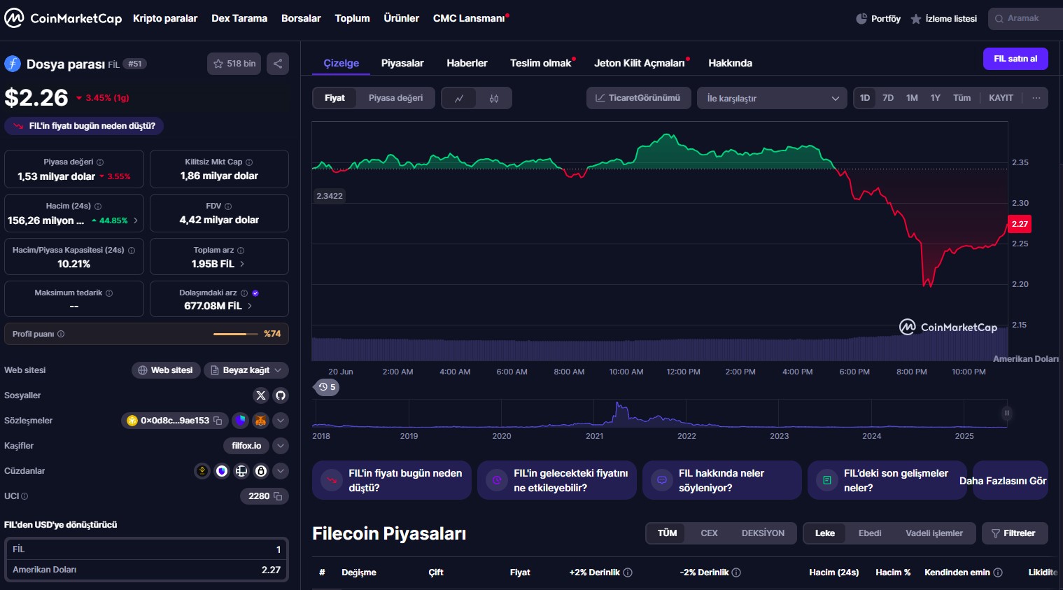
Task: Select the Fiyat chart toggle
Action: 335,98
